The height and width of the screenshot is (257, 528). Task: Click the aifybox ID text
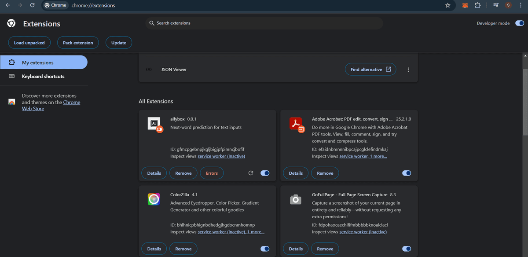(x=207, y=149)
